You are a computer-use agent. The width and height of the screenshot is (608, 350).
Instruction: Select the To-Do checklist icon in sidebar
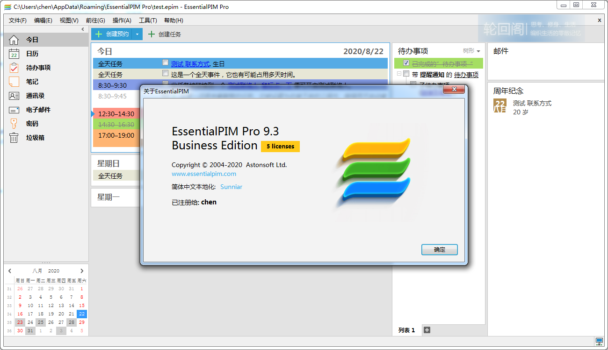[14, 68]
